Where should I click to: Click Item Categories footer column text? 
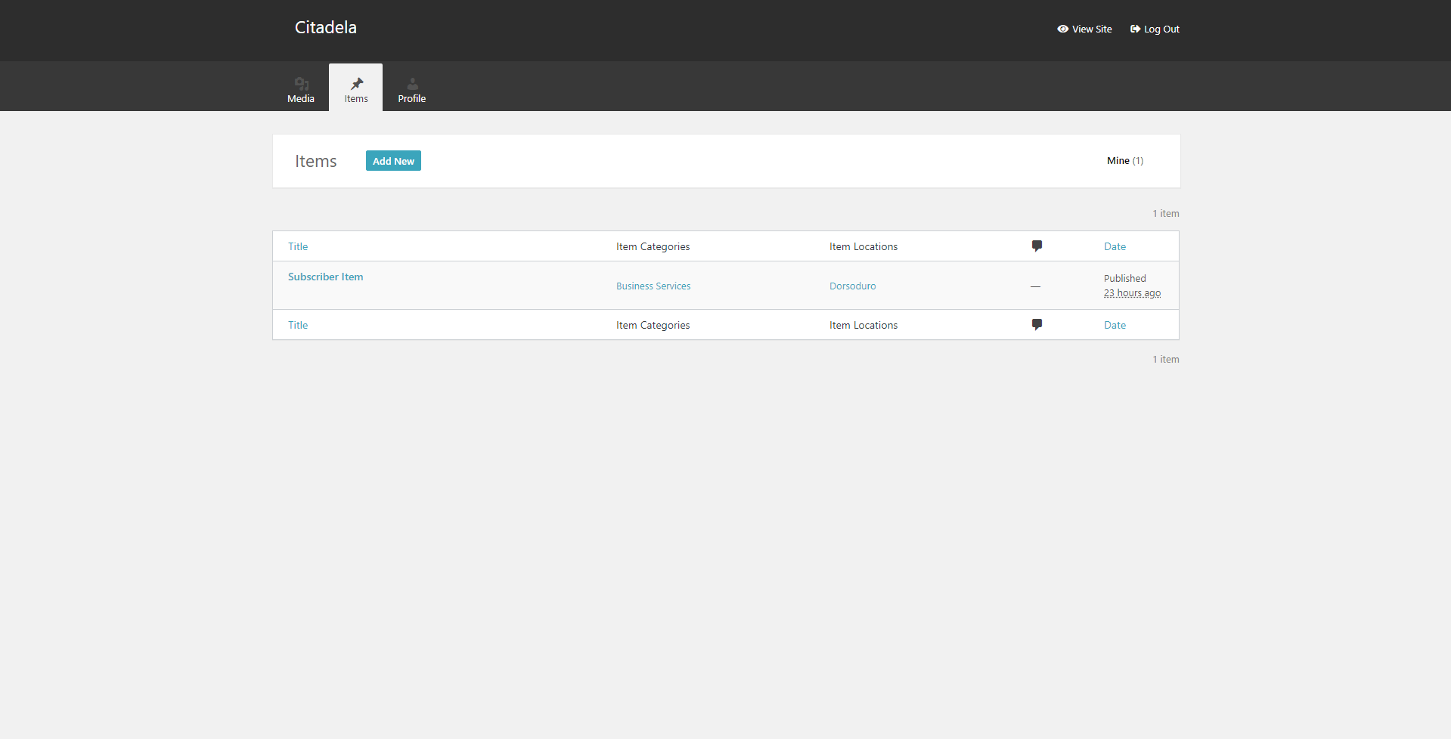pyautogui.click(x=653, y=325)
